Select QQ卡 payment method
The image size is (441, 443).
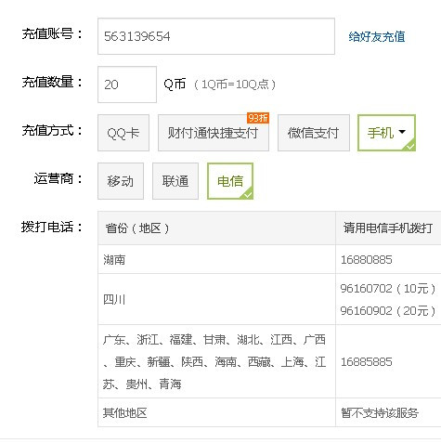pos(123,133)
